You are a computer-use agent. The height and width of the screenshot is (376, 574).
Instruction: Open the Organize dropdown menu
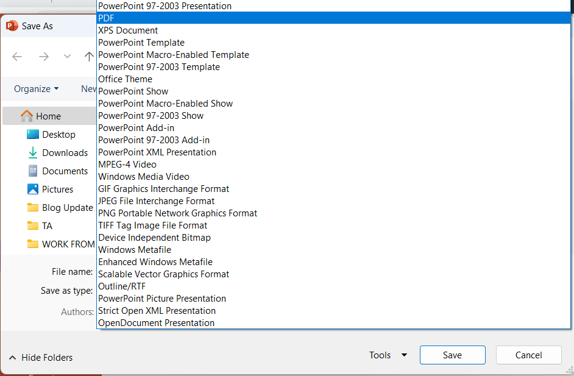(x=36, y=89)
